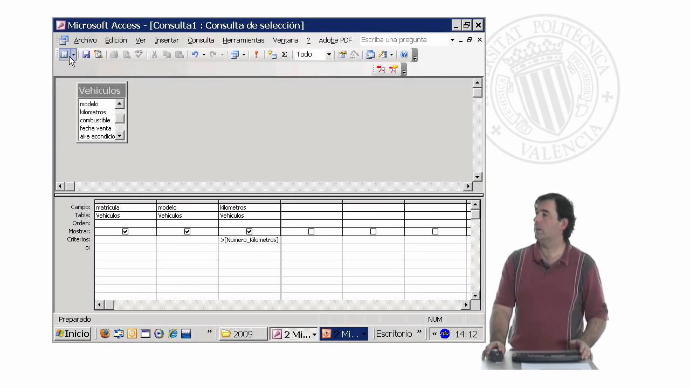The image size is (690, 388).
Task: Launch Internet Explorer from quick launch
Action: 172,334
